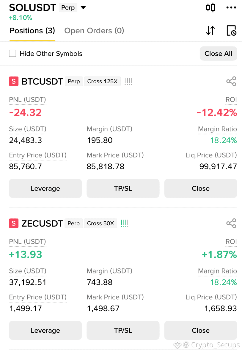Expand the SOLUSDT symbol dropdown arrow
242x352 pixels.
tap(83, 8)
